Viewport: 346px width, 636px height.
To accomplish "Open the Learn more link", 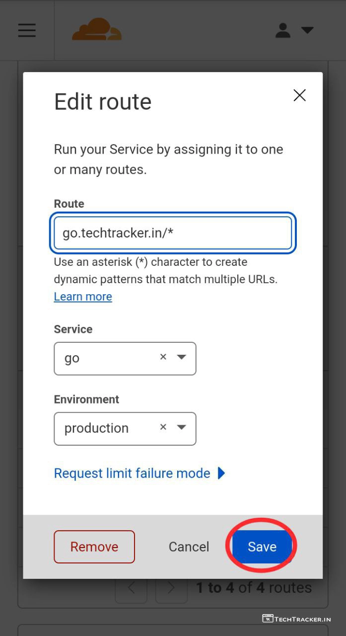I will pos(83,297).
